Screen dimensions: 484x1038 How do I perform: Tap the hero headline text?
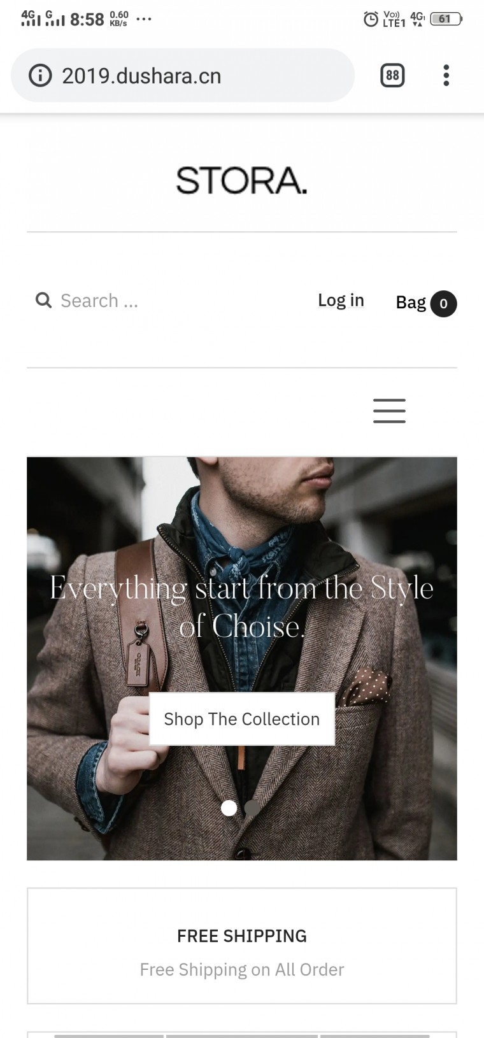tap(241, 607)
